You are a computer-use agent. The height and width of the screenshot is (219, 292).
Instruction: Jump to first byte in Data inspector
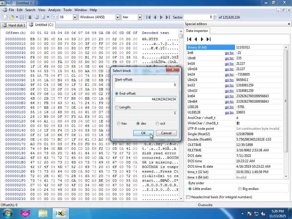pyautogui.click(x=189, y=39)
